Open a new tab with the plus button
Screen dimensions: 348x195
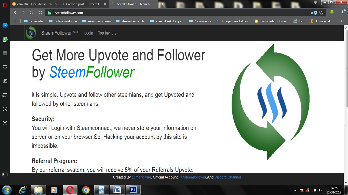[162, 4]
